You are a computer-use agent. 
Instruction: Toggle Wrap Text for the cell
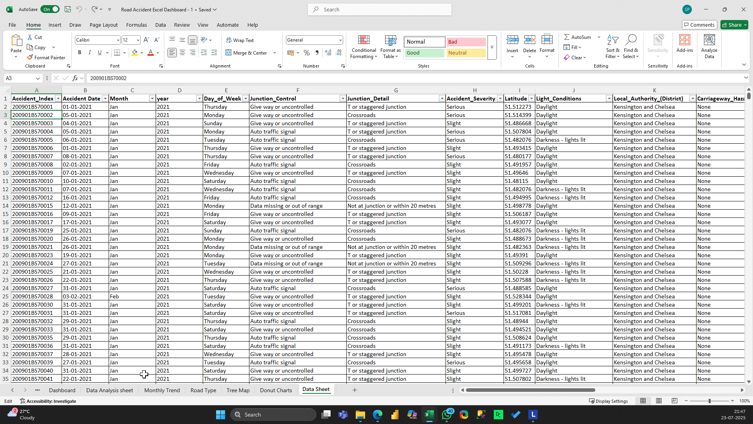(x=240, y=40)
